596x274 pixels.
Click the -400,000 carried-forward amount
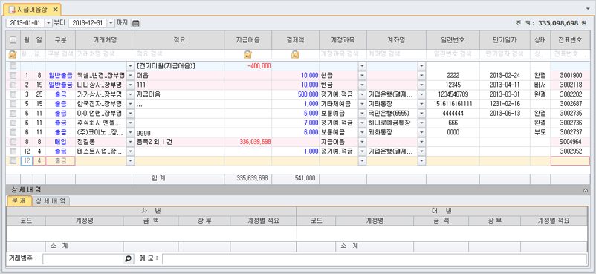click(x=247, y=66)
